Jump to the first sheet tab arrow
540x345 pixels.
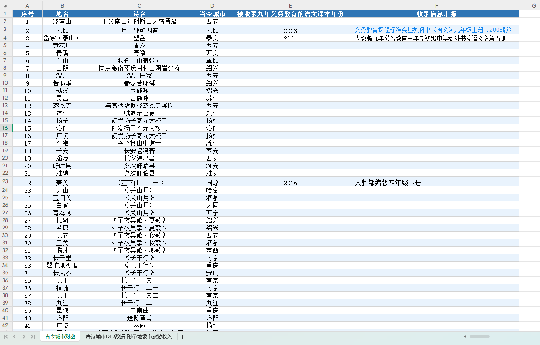(6, 337)
